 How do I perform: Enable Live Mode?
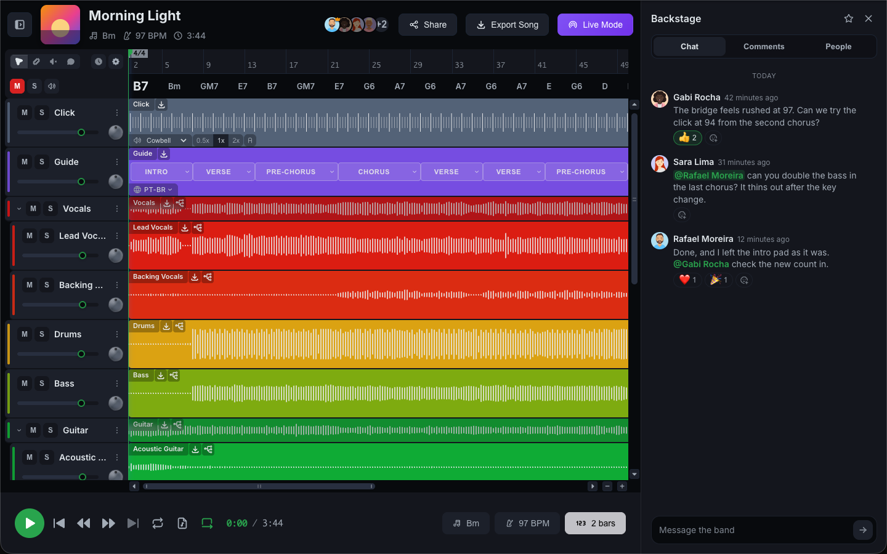(595, 25)
